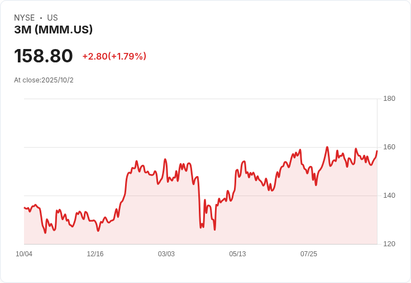Screen dimensions: 411x283
Task: Click the highest peak of the price line
Action: 327,147
